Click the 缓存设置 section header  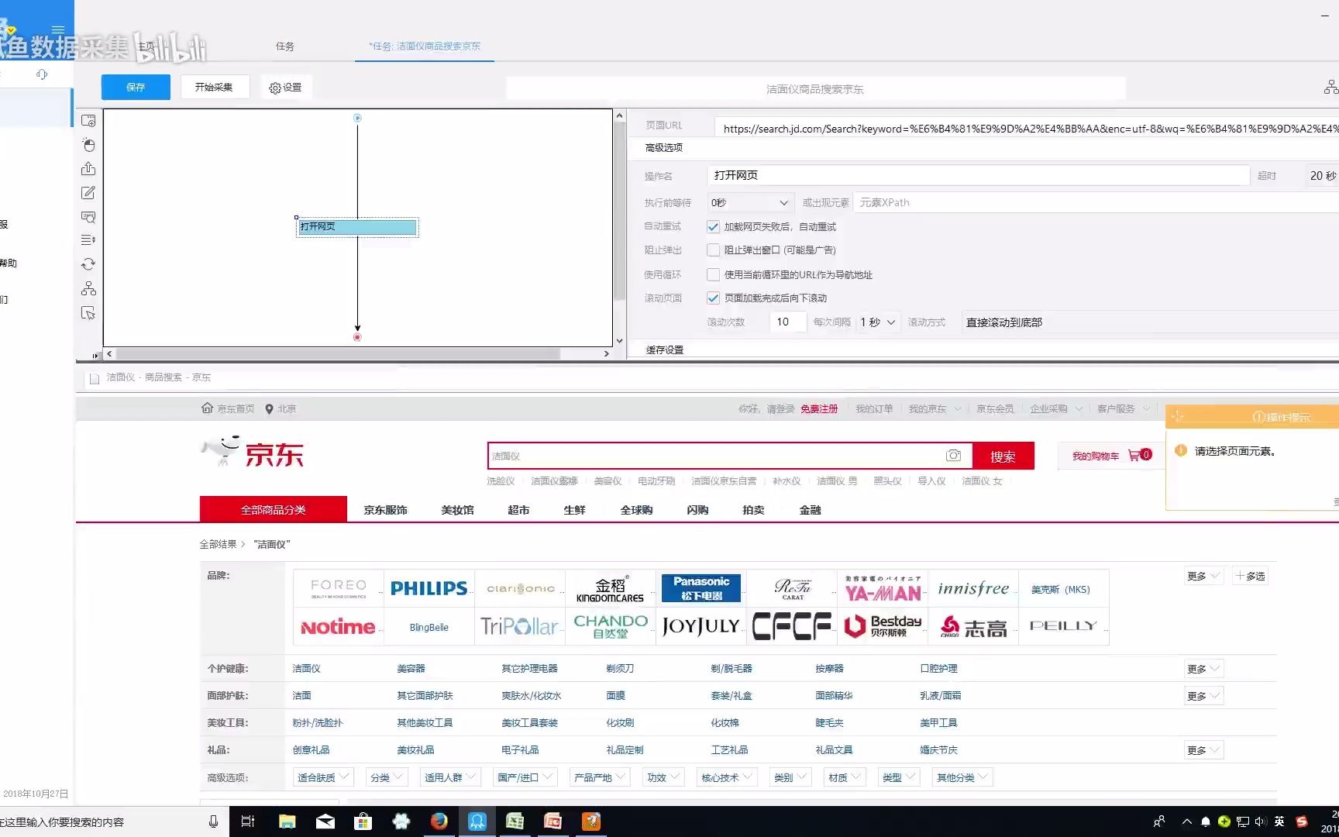pyautogui.click(x=665, y=350)
